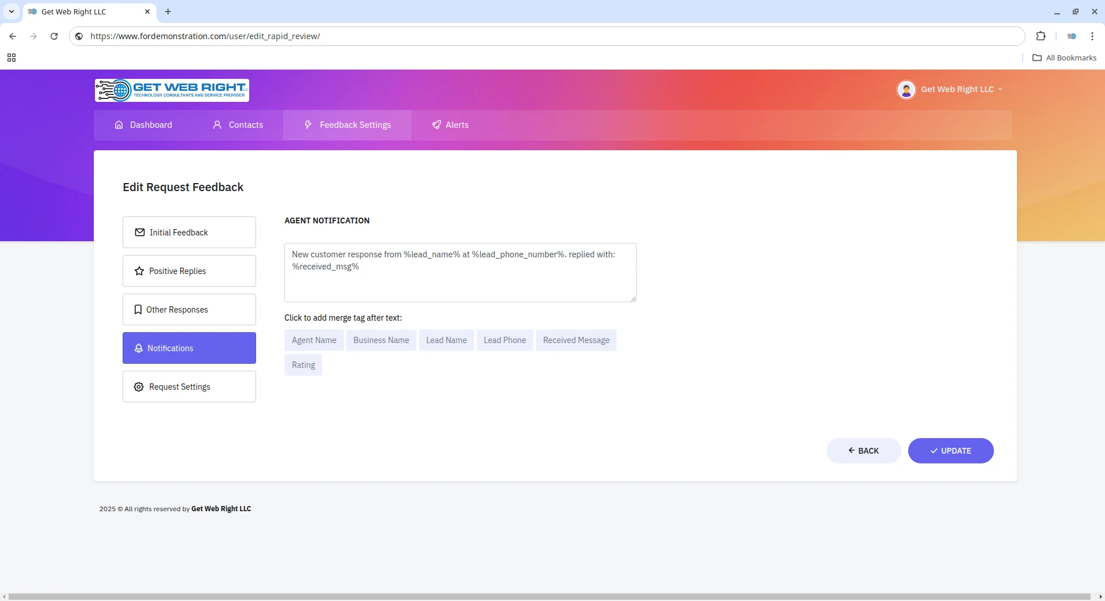The image size is (1105, 601).
Task: Open a new browser tab
Action: click(x=168, y=12)
